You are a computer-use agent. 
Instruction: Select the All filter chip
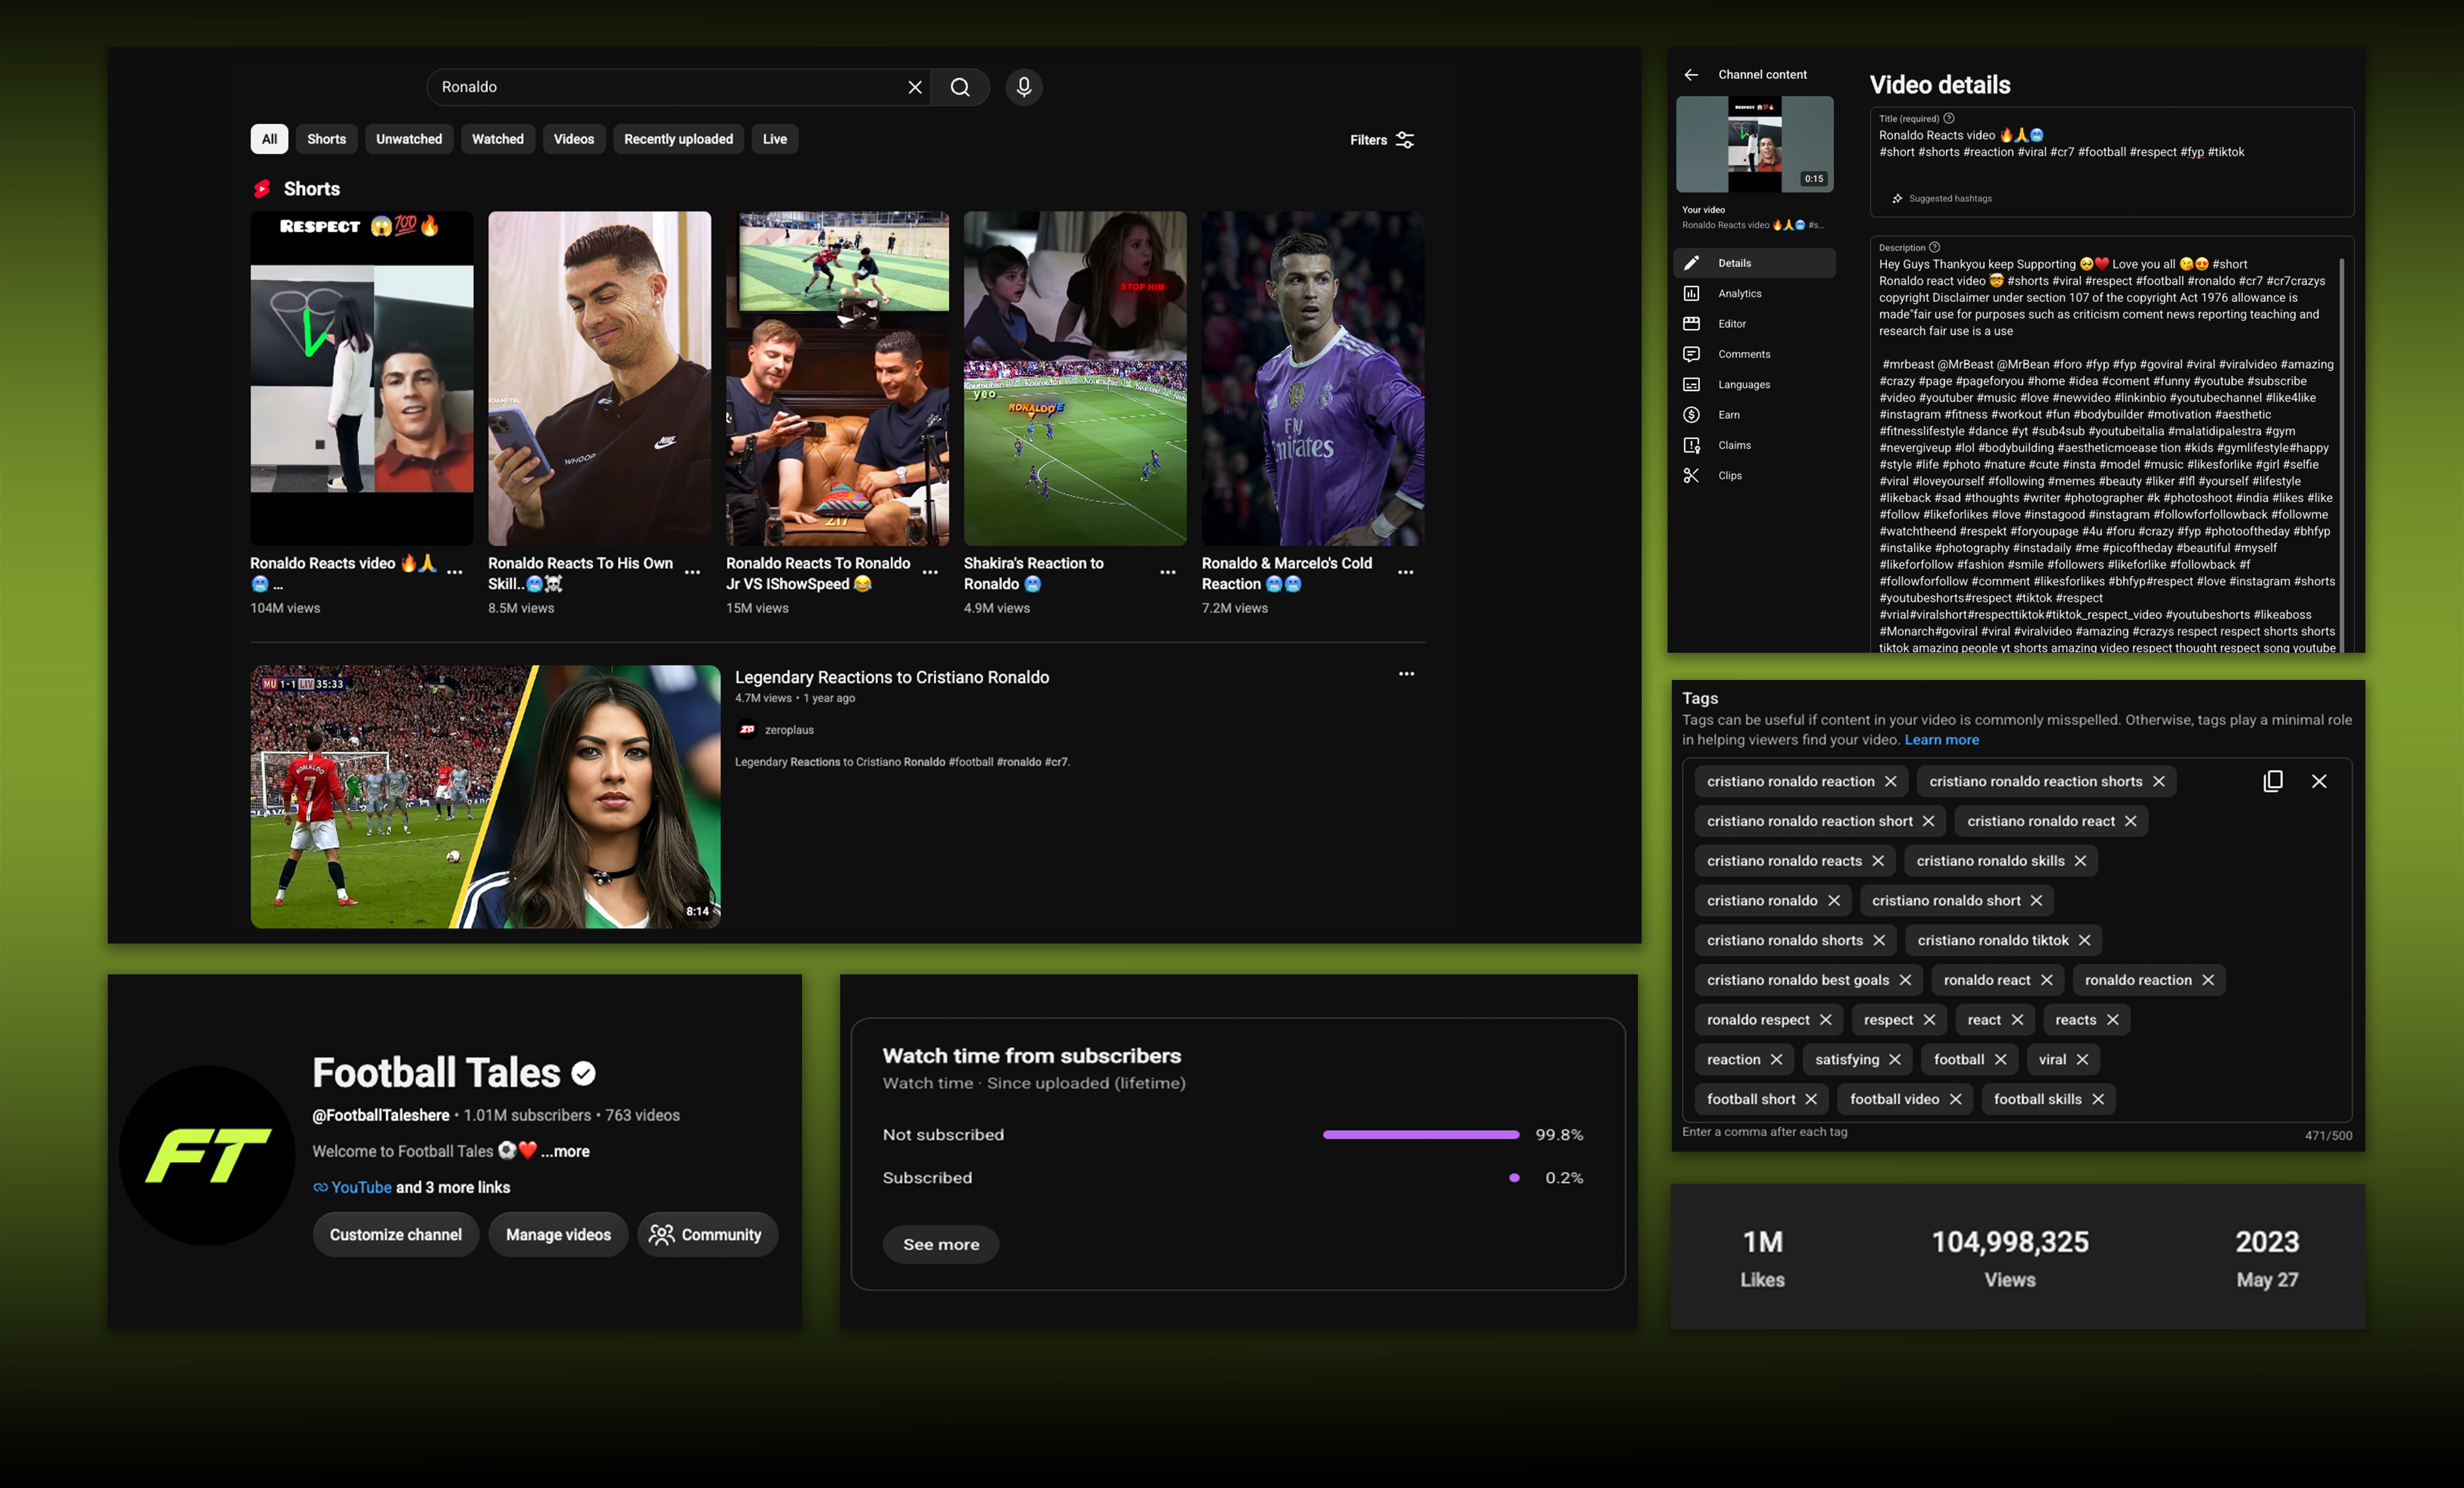tap(269, 139)
